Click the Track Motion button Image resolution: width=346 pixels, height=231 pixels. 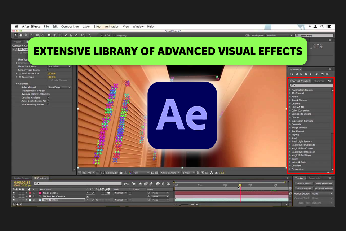tap(304, 189)
